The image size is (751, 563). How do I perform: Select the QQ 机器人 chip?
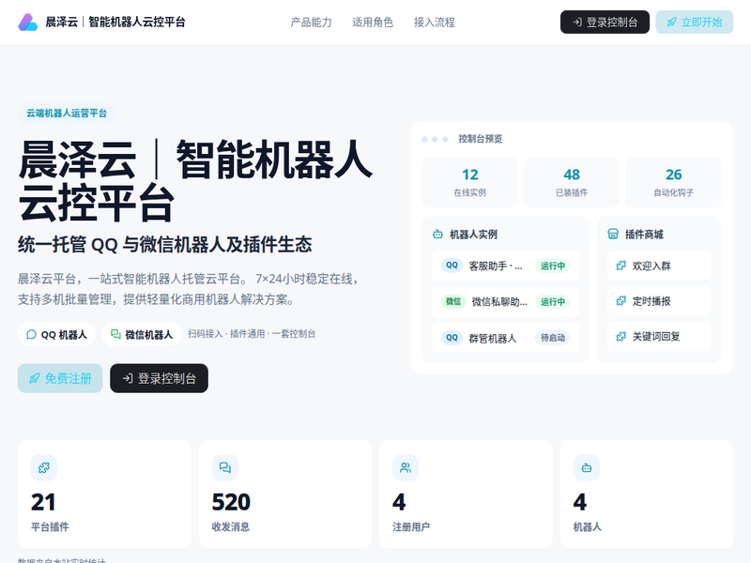[x=56, y=334]
